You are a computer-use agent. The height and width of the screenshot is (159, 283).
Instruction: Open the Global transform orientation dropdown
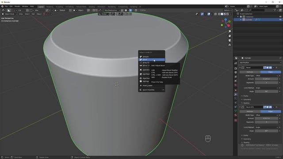[x=104, y=14]
